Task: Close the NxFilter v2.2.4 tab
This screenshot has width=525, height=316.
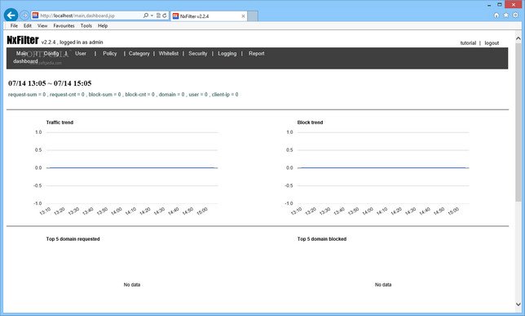Action: [x=243, y=16]
